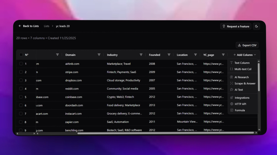Check the select-all checkbox in header
Screen dimensions: 277x155
(21, 55)
